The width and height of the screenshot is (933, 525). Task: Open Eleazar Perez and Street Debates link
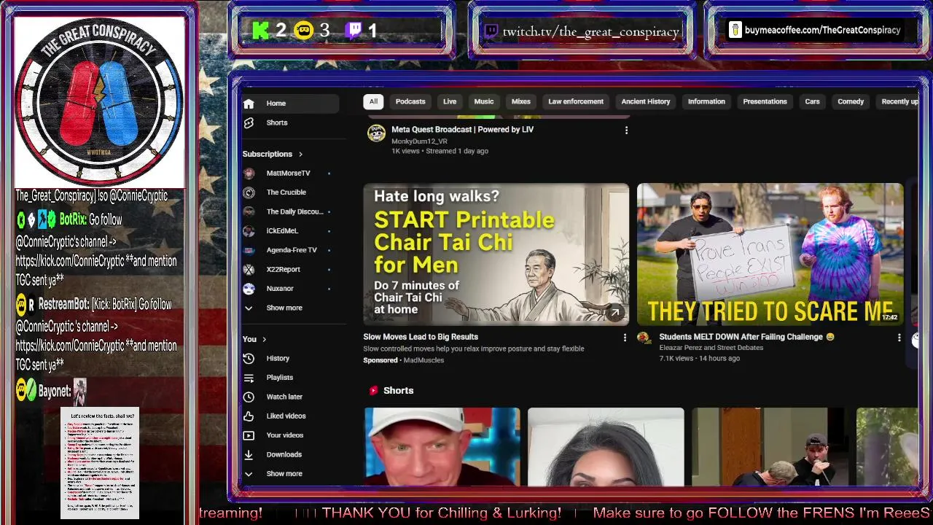tap(711, 348)
